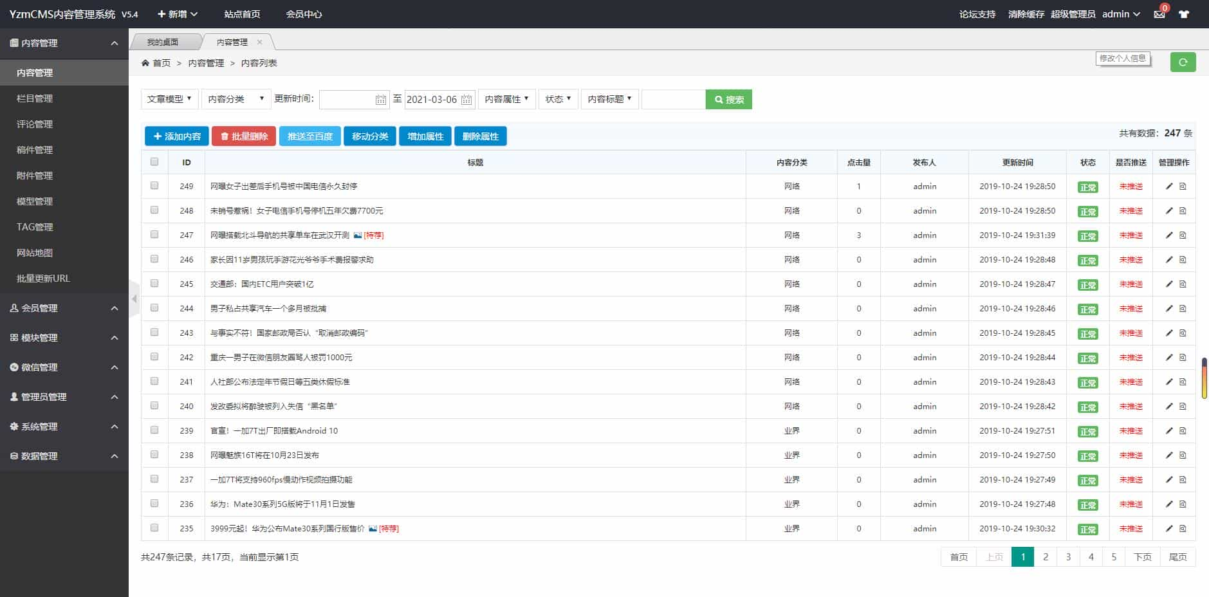Close the 内容管理 tab with x

point(260,42)
